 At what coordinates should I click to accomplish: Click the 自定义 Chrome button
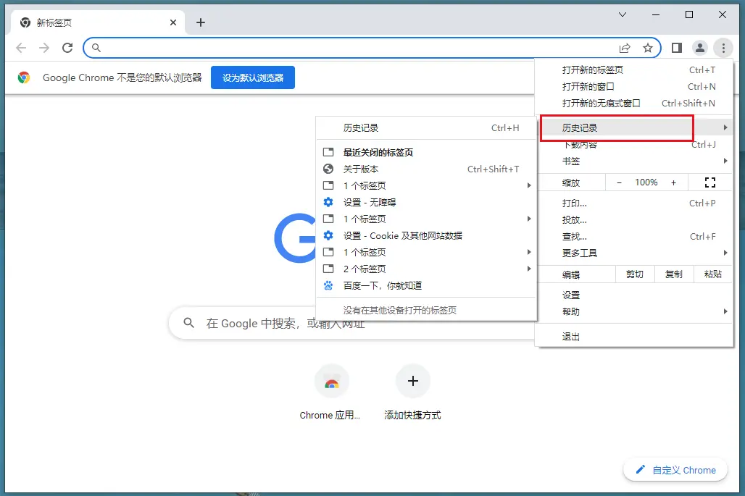[675, 469]
